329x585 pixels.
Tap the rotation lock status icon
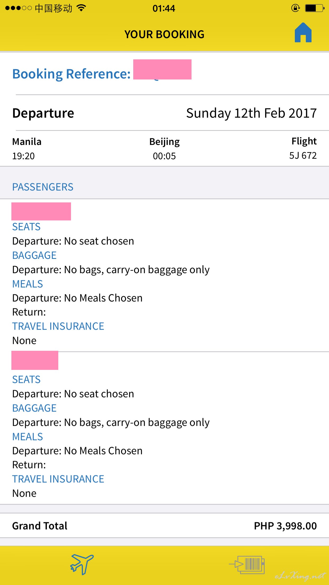click(x=296, y=8)
